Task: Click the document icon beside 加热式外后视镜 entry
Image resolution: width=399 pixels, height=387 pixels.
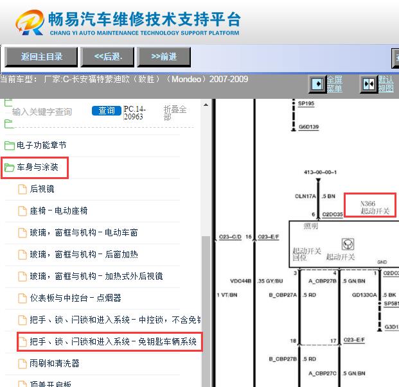Action: coord(22,277)
